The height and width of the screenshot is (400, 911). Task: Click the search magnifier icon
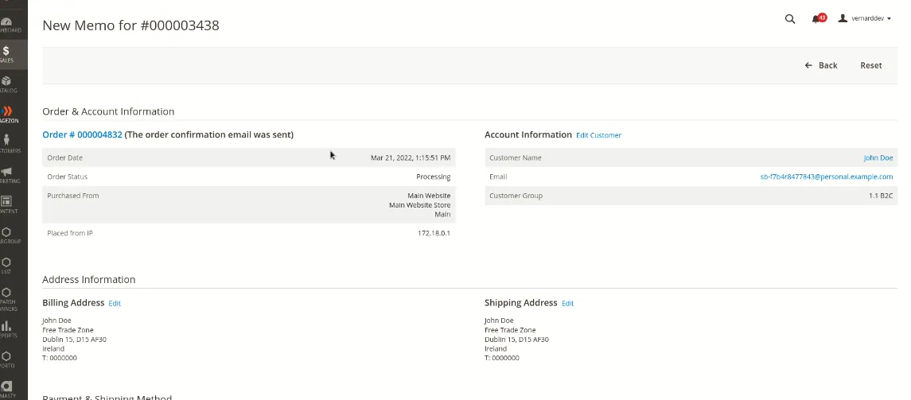point(789,18)
